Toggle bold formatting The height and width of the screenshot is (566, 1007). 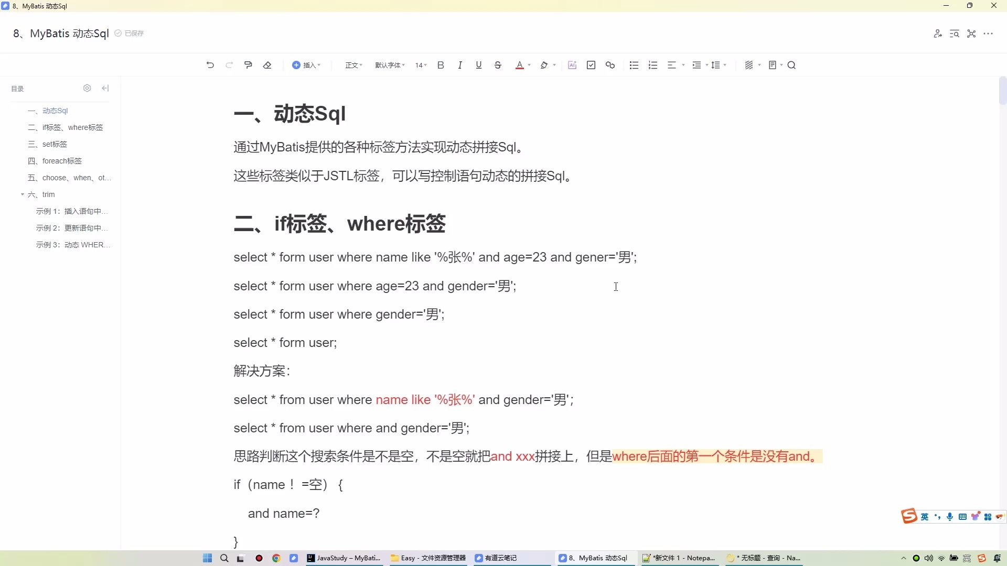pos(441,65)
